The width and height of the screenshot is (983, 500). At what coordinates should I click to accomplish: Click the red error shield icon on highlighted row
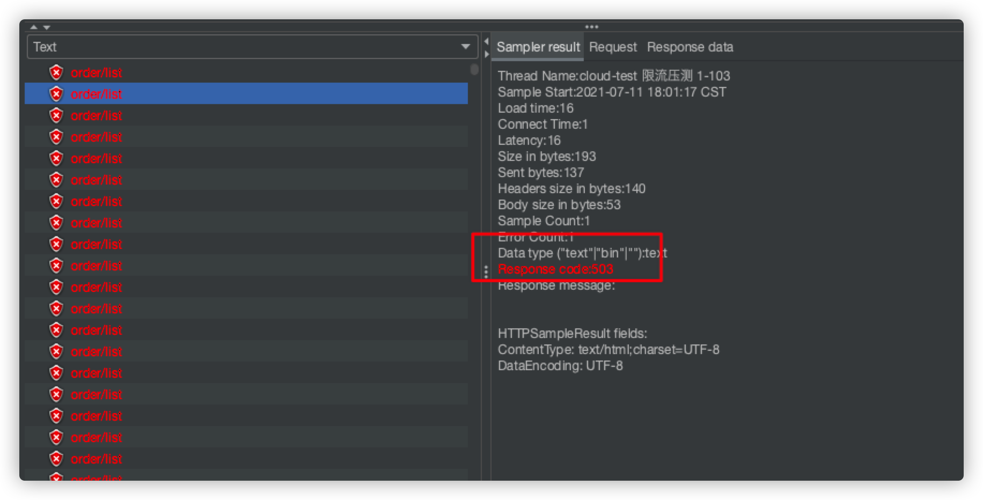click(56, 94)
